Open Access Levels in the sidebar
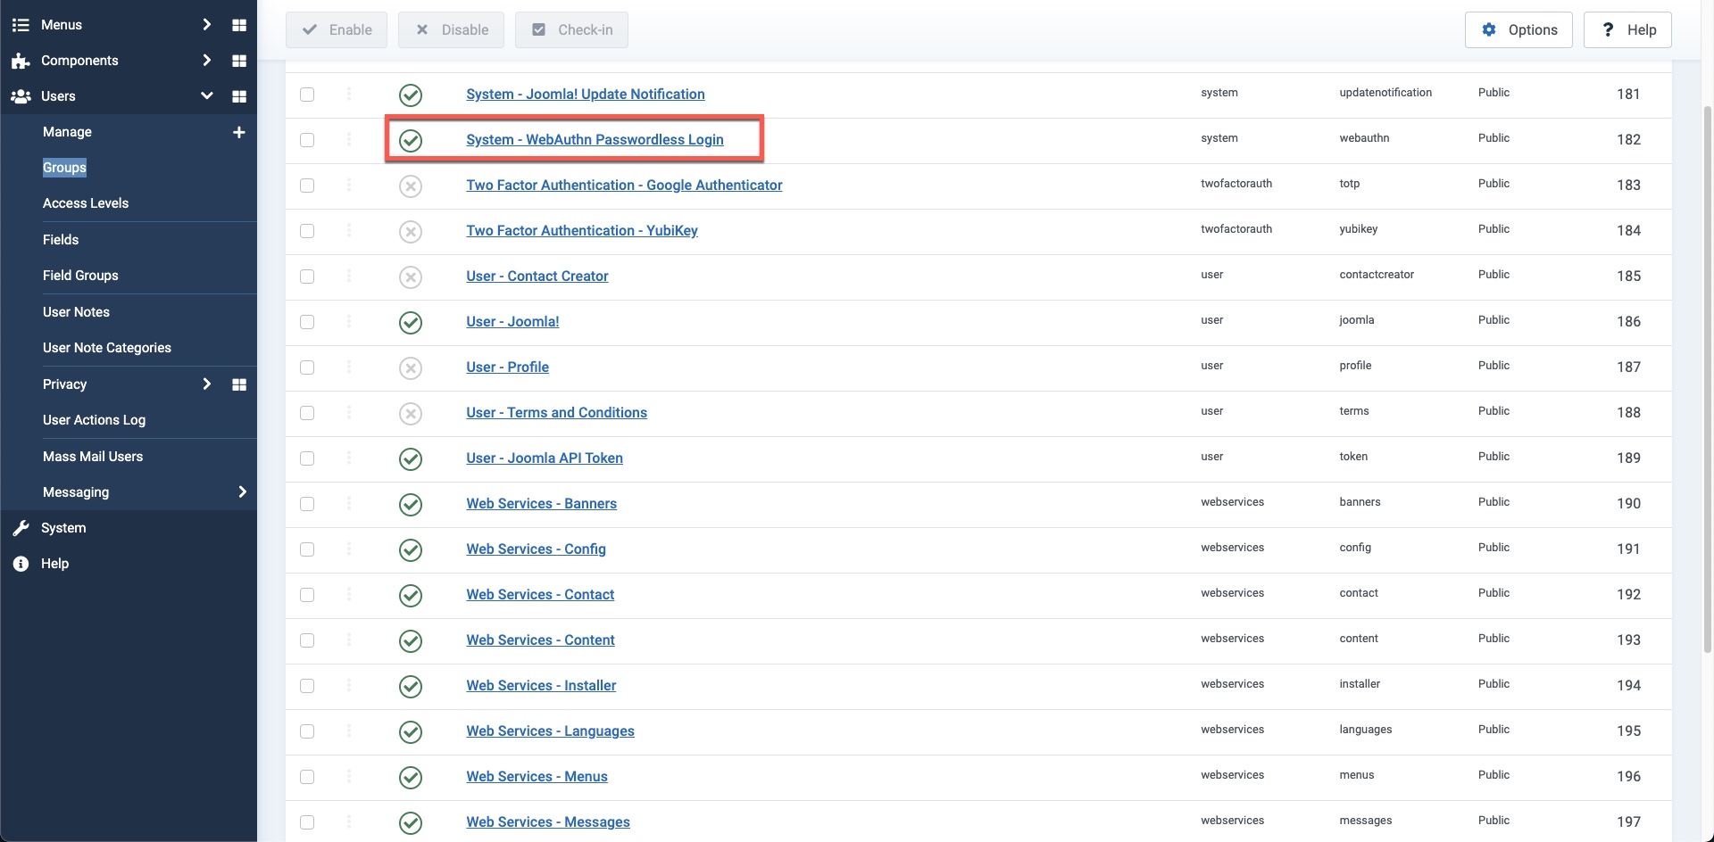 (86, 203)
